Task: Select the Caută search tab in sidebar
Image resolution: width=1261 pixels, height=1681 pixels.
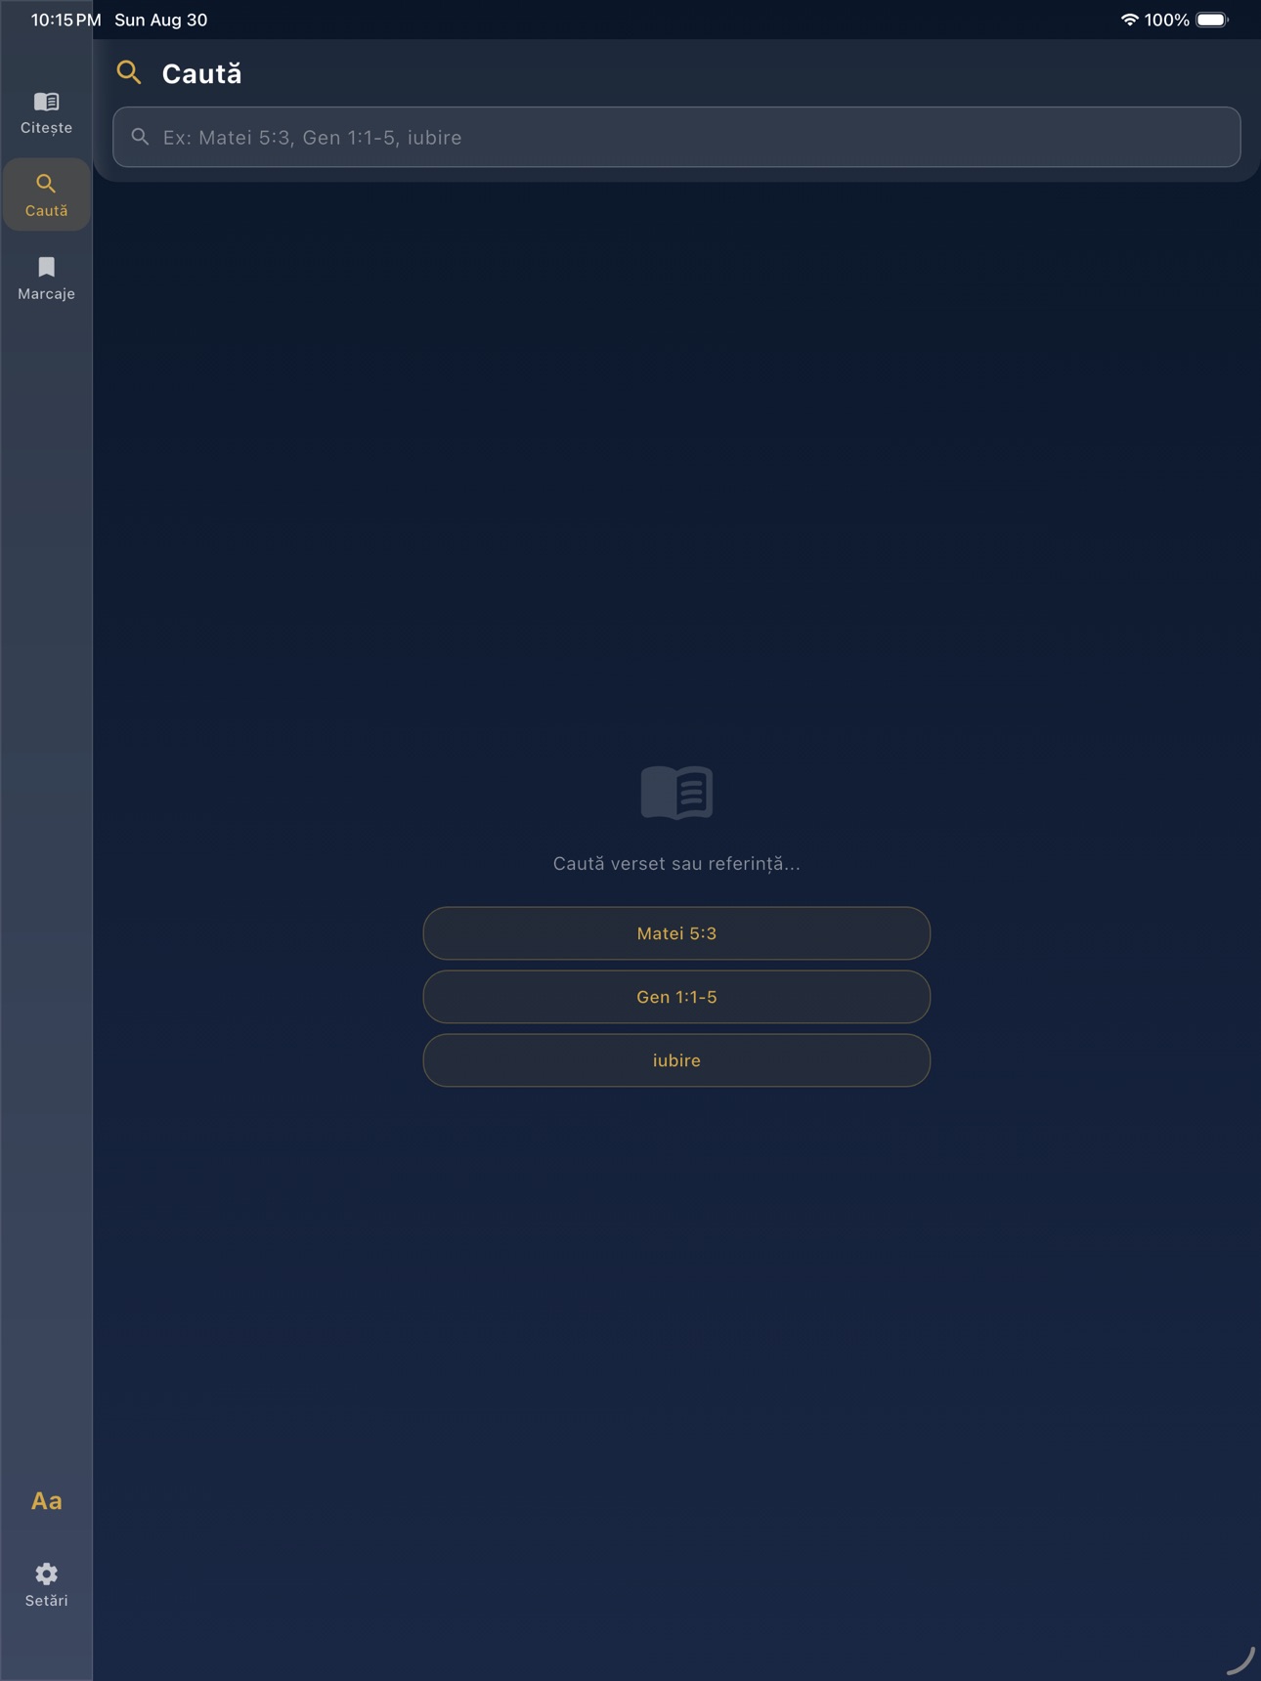Action: coord(46,195)
